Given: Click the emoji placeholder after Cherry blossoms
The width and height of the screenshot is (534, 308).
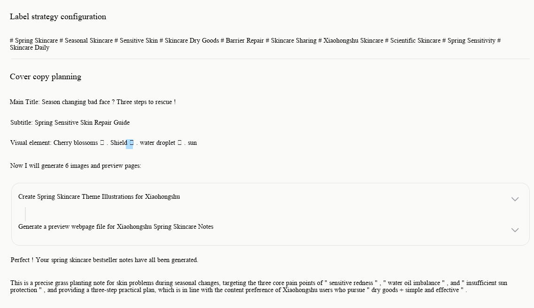Looking at the screenshot, I should point(102,143).
